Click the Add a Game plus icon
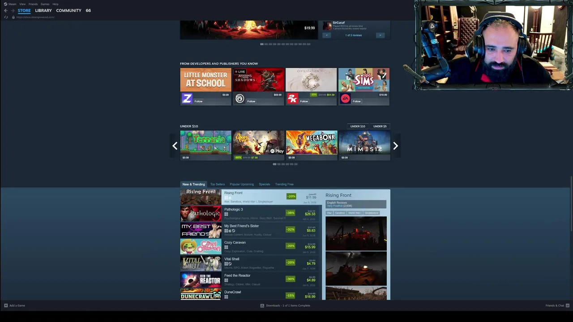The width and height of the screenshot is (573, 322). click(x=6, y=305)
